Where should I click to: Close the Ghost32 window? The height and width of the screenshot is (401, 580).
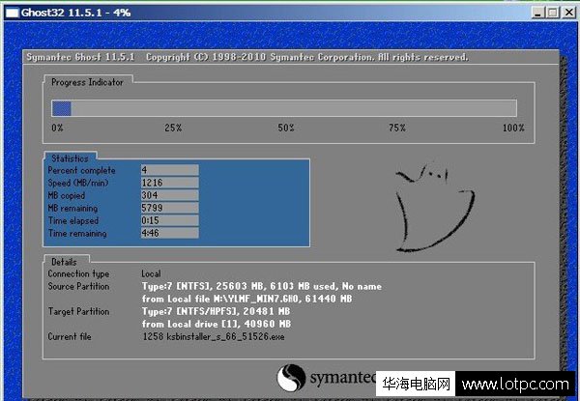pos(569,13)
